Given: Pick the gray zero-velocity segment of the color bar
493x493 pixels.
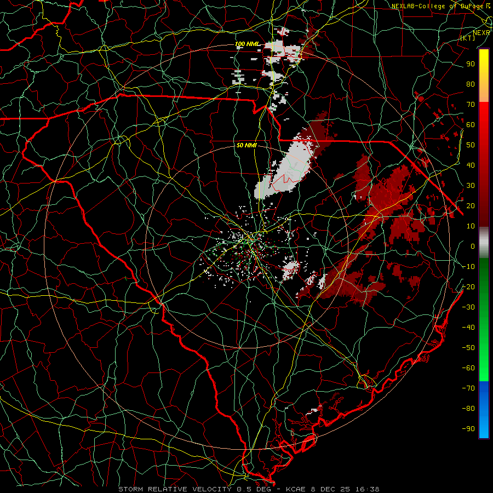Looking at the screenshot, I should [x=484, y=243].
